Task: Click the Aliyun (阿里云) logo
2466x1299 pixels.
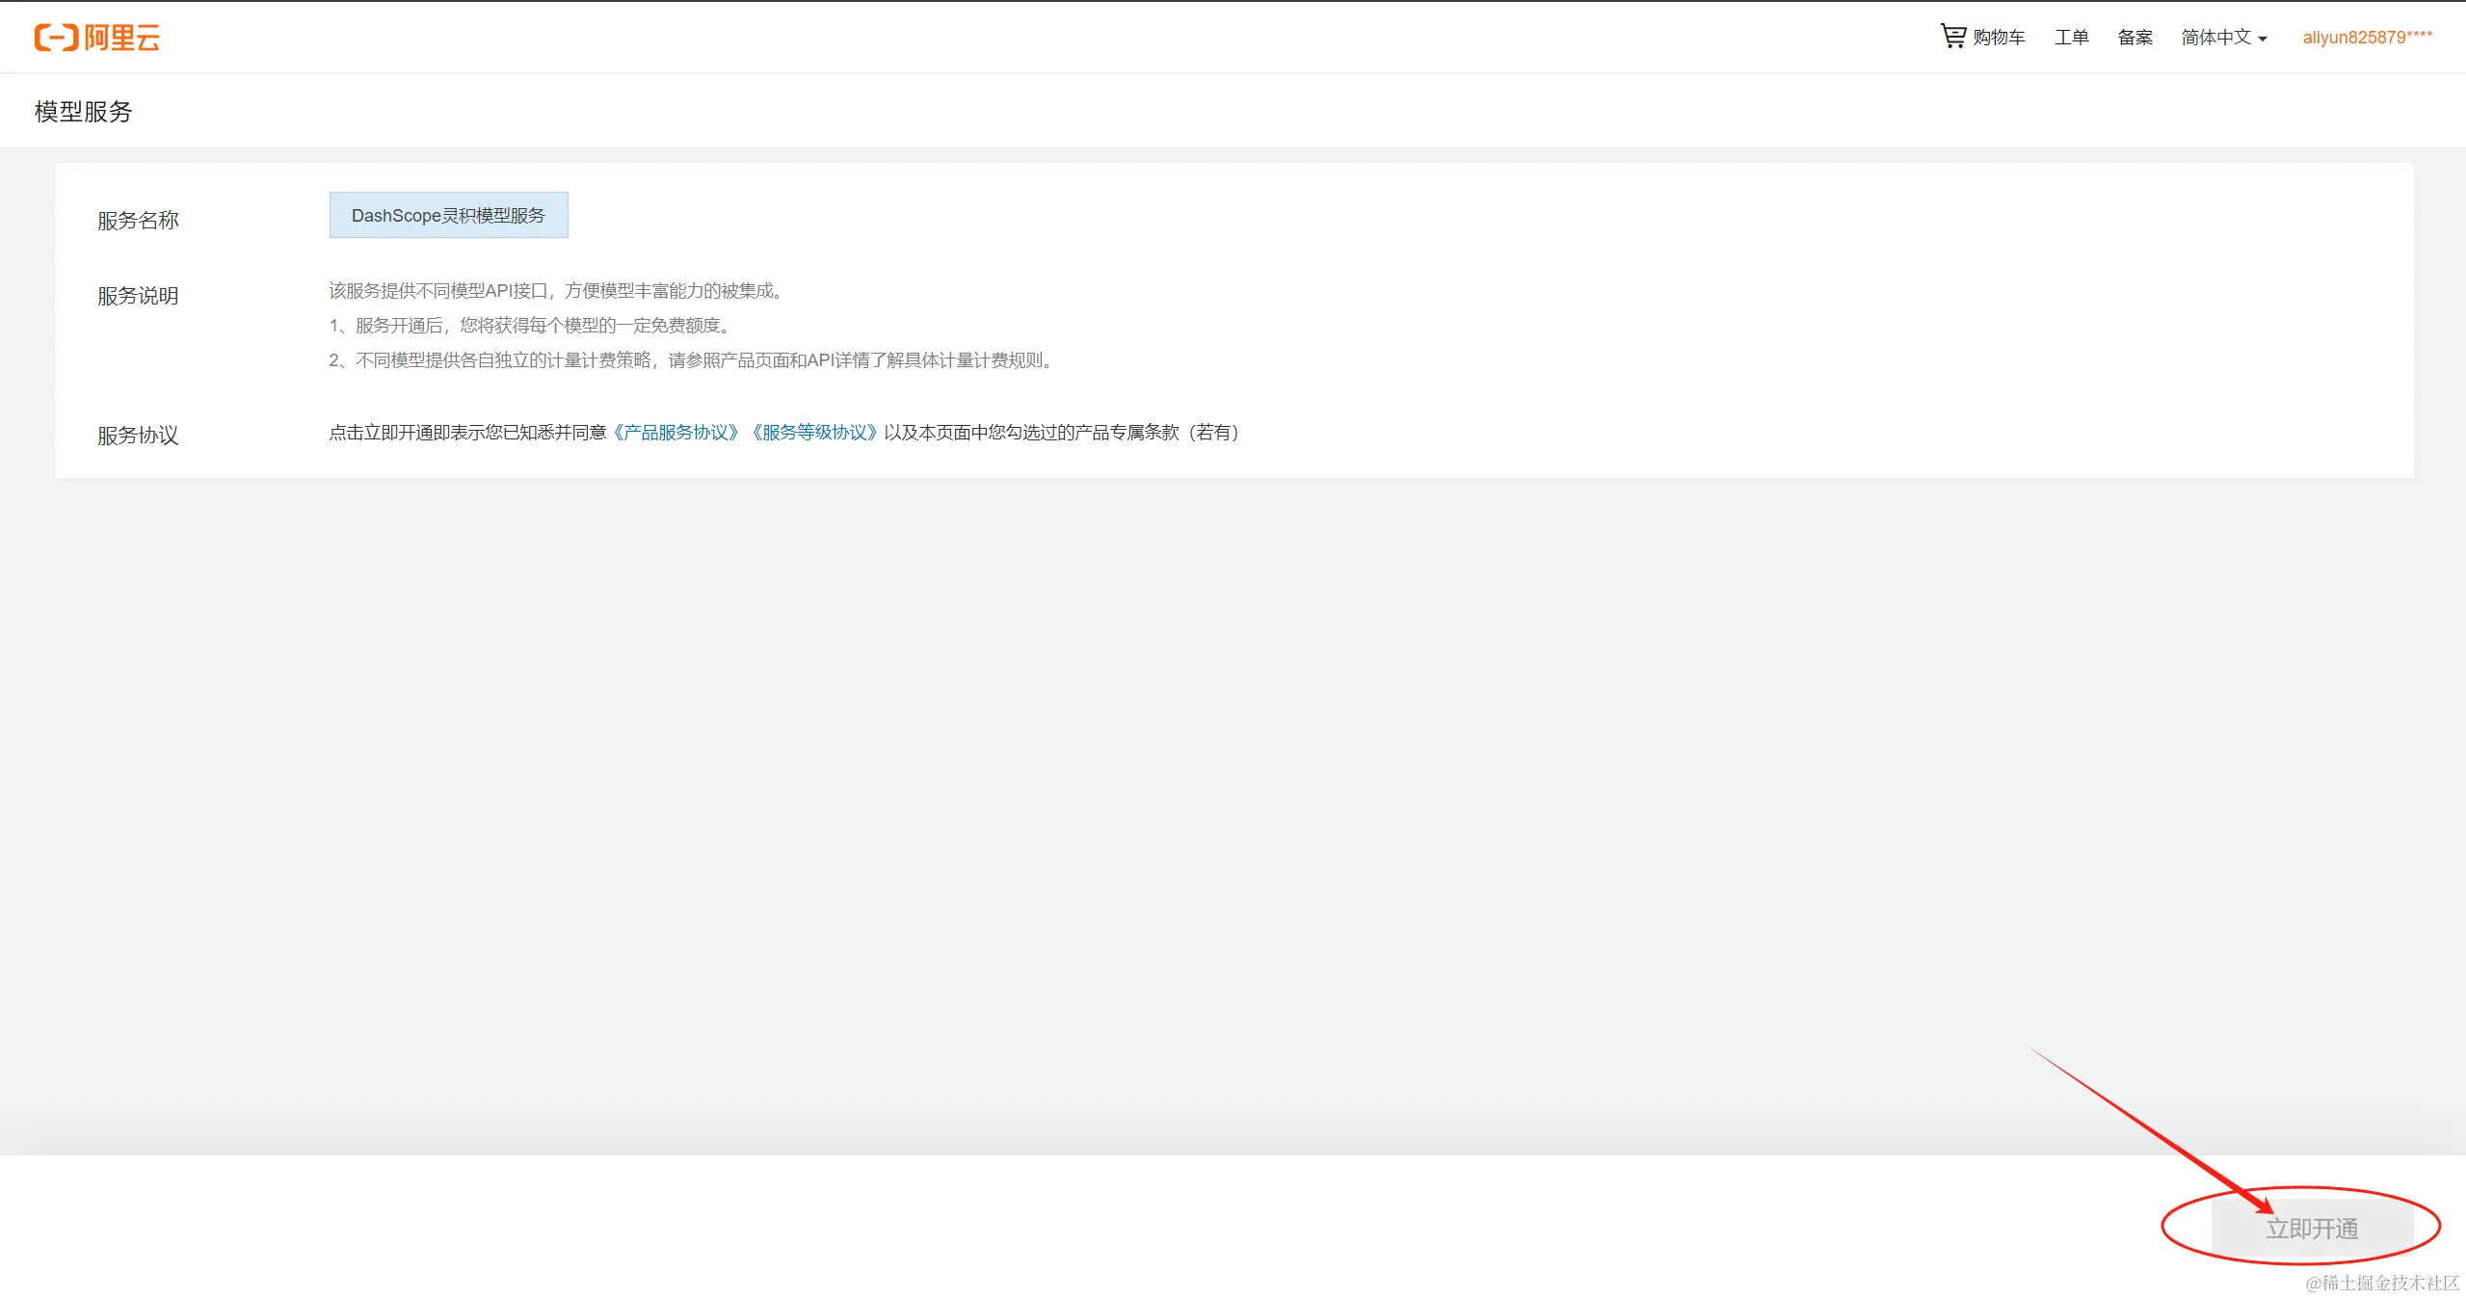Action: click(x=96, y=38)
